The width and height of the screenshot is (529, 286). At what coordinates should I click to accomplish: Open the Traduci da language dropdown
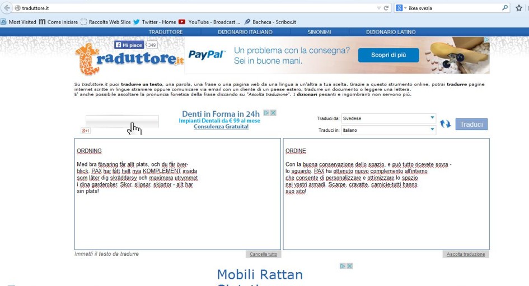[x=388, y=118]
